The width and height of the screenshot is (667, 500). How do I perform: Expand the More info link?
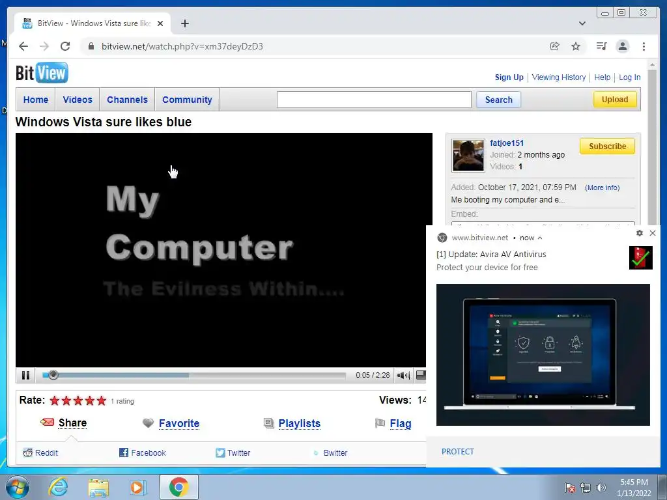[602, 187]
